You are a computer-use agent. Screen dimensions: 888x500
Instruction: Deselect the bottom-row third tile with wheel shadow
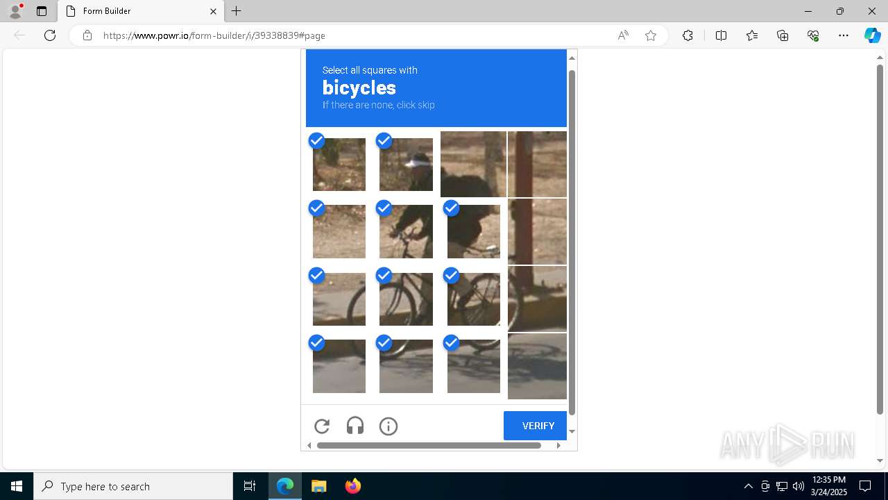pyautogui.click(x=473, y=366)
